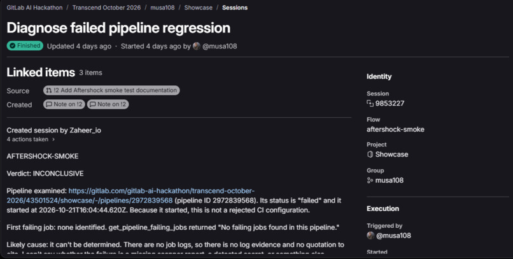Open the pipeline 2972839568 URL link
This screenshot has height=259, width=513.
(130, 195)
